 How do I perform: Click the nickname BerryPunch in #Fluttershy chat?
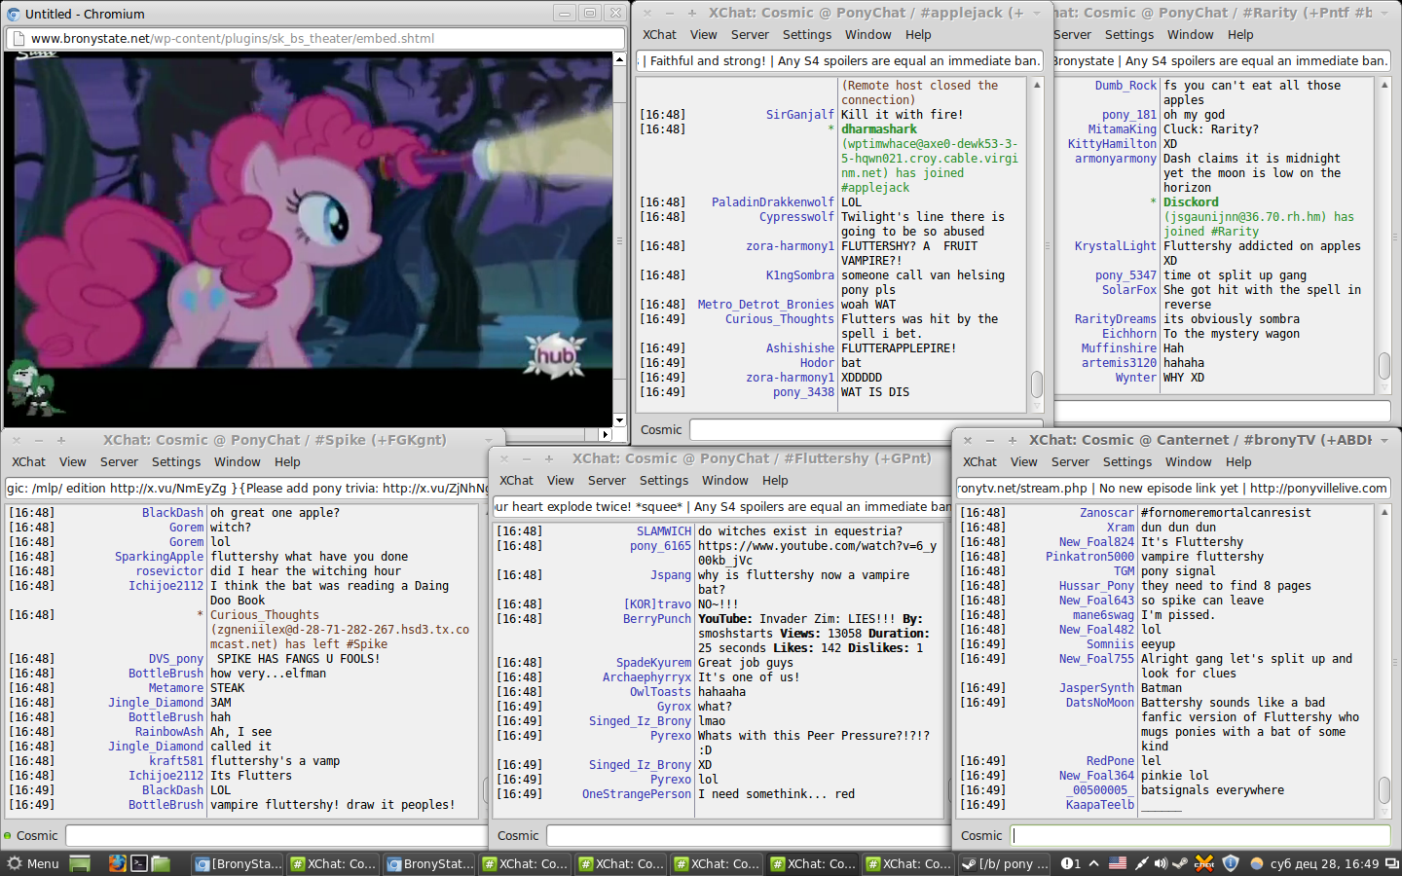(657, 619)
